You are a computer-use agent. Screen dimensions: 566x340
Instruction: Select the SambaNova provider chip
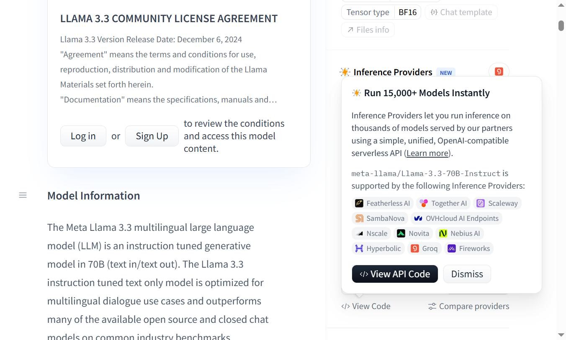(x=380, y=218)
